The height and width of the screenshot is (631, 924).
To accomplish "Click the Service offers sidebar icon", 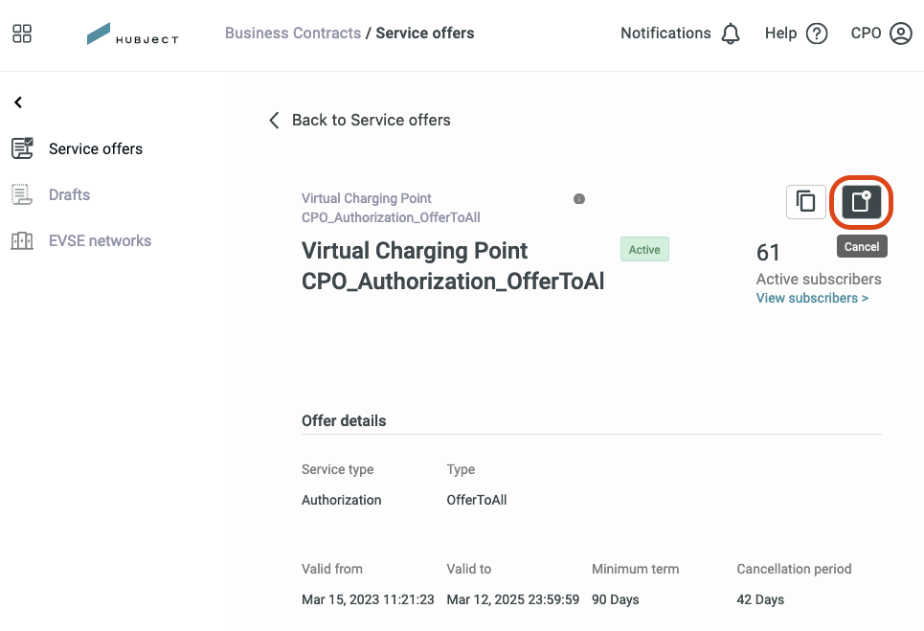I will pyautogui.click(x=22, y=148).
